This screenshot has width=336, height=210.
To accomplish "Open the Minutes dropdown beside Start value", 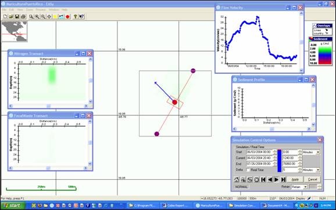I will pos(318,152).
